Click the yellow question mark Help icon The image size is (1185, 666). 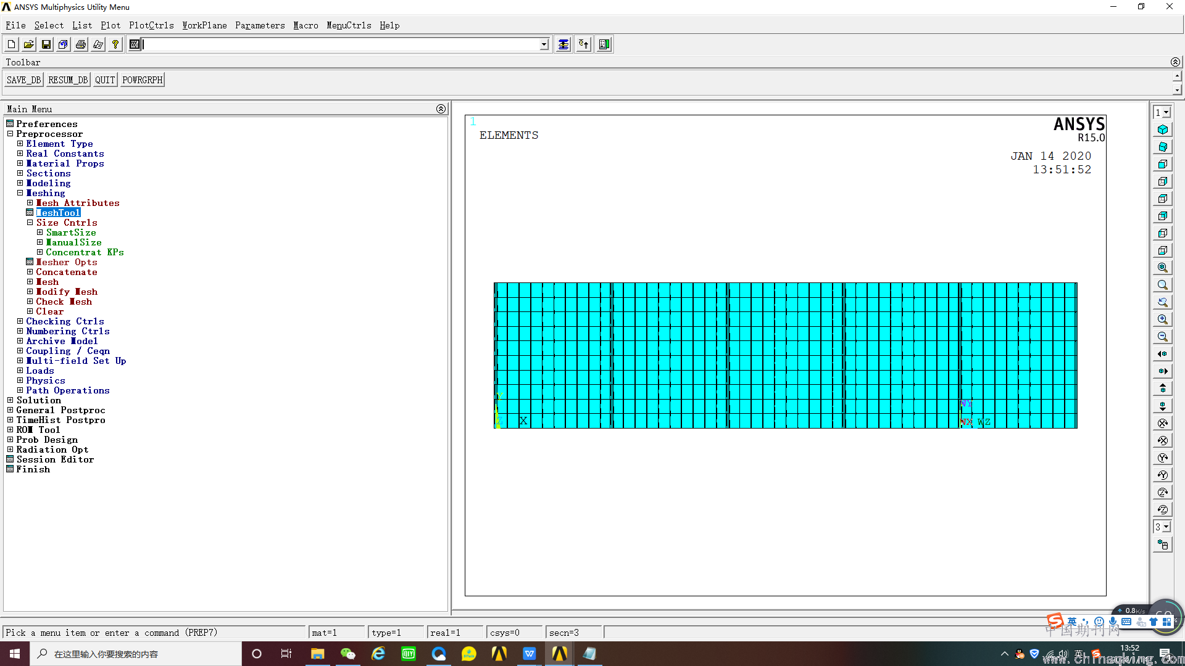pos(115,44)
